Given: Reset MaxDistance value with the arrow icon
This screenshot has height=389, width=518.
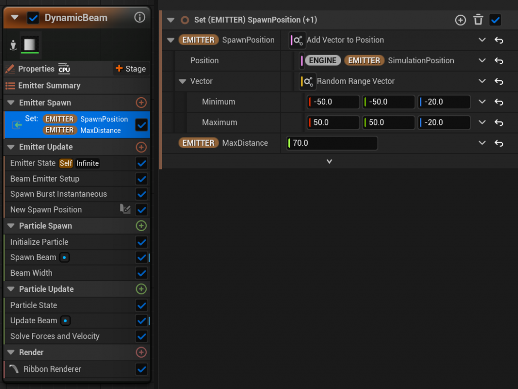Looking at the screenshot, I should [x=499, y=143].
